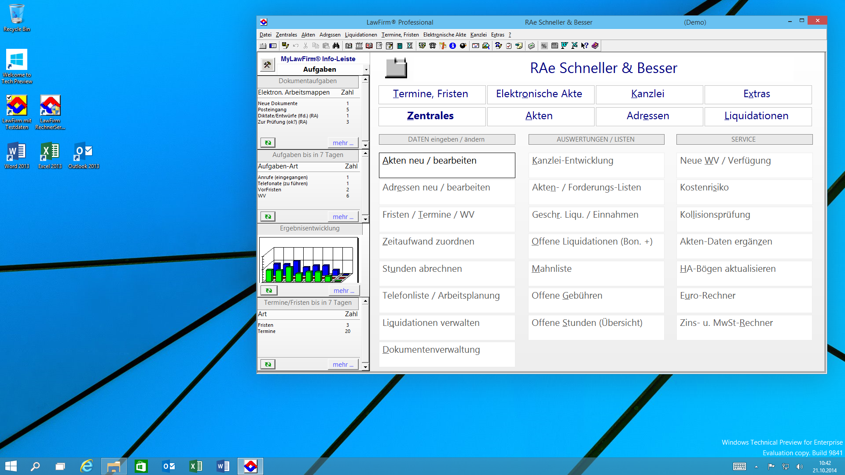
Task: Open the Liquidationen menu in menu bar
Action: pos(360,35)
